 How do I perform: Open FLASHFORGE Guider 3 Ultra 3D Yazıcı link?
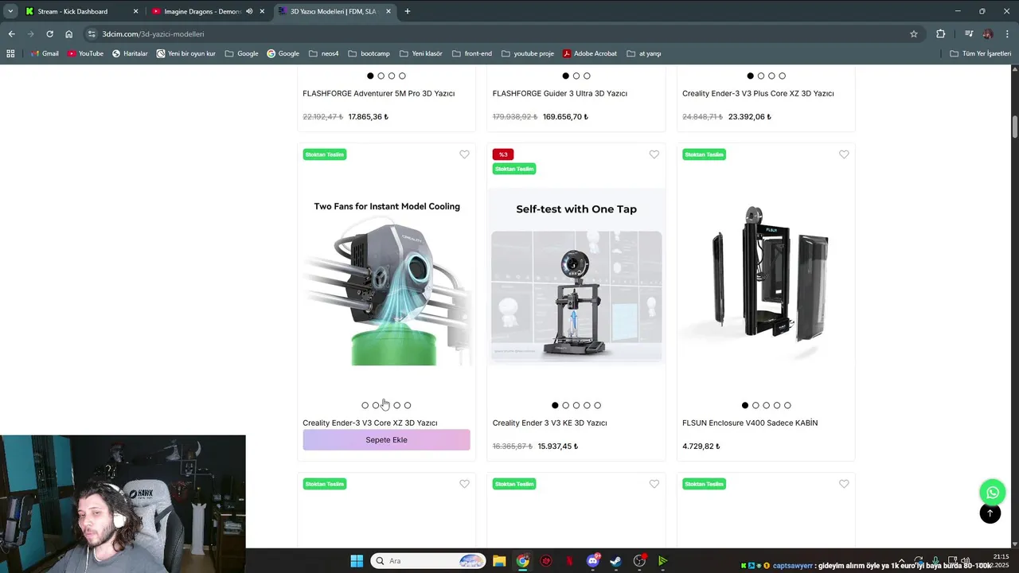tap(560, 93)
